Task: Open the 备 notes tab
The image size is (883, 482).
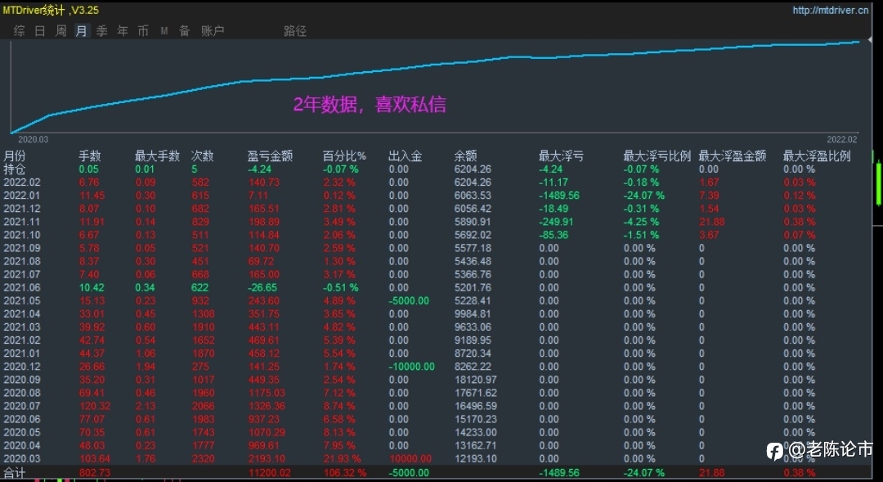Action: tap(185, 31)
